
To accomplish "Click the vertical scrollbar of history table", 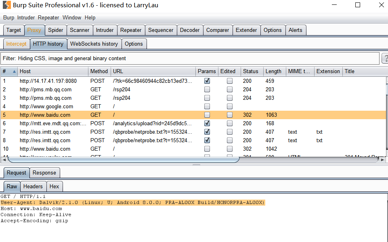I will point(387,116).
